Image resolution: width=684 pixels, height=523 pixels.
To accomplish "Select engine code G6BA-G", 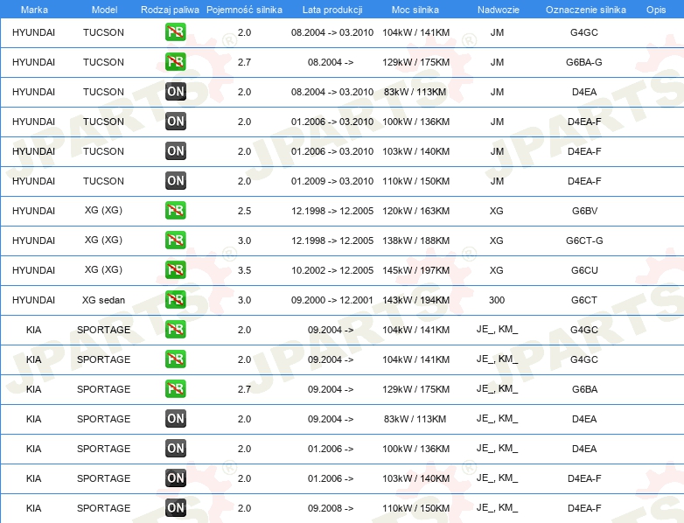I will [584, 62].
